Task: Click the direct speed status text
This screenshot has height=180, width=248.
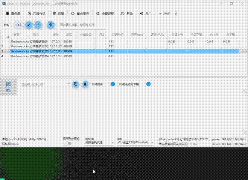Action: click(229, 144)
